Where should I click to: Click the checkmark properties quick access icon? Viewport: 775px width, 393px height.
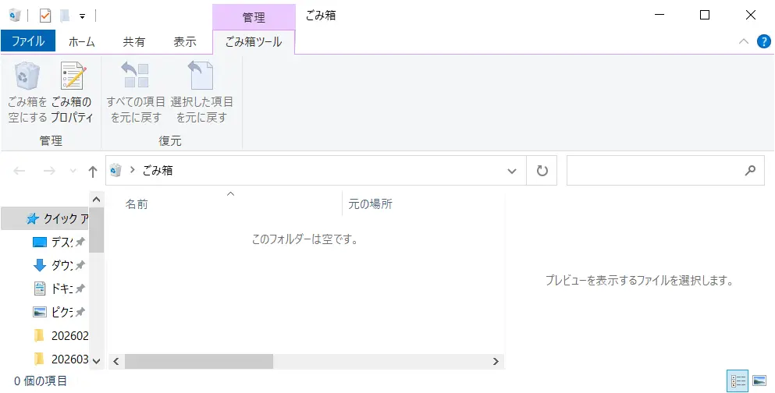point(45,16)
